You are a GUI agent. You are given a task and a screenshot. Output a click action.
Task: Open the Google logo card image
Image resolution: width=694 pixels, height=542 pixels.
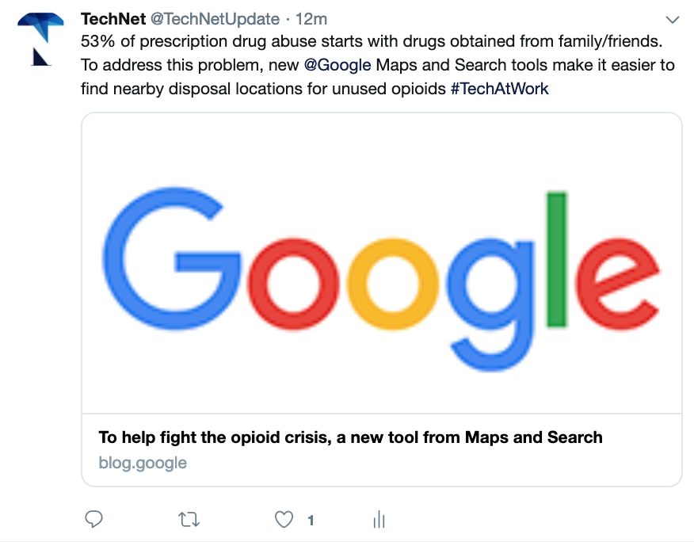coord(382,263)
